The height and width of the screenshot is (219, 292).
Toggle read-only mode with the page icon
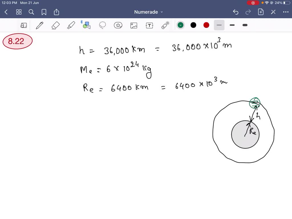click(24, 25)
